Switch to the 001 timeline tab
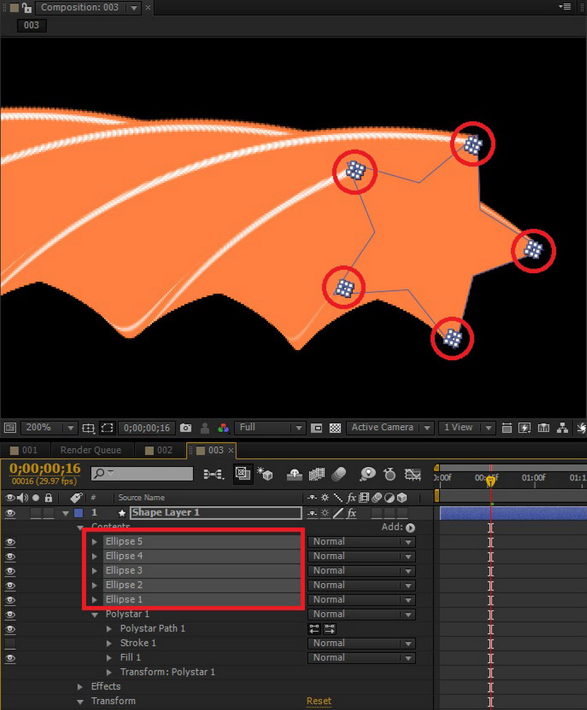The image size is (587, 710). [24, 450]
